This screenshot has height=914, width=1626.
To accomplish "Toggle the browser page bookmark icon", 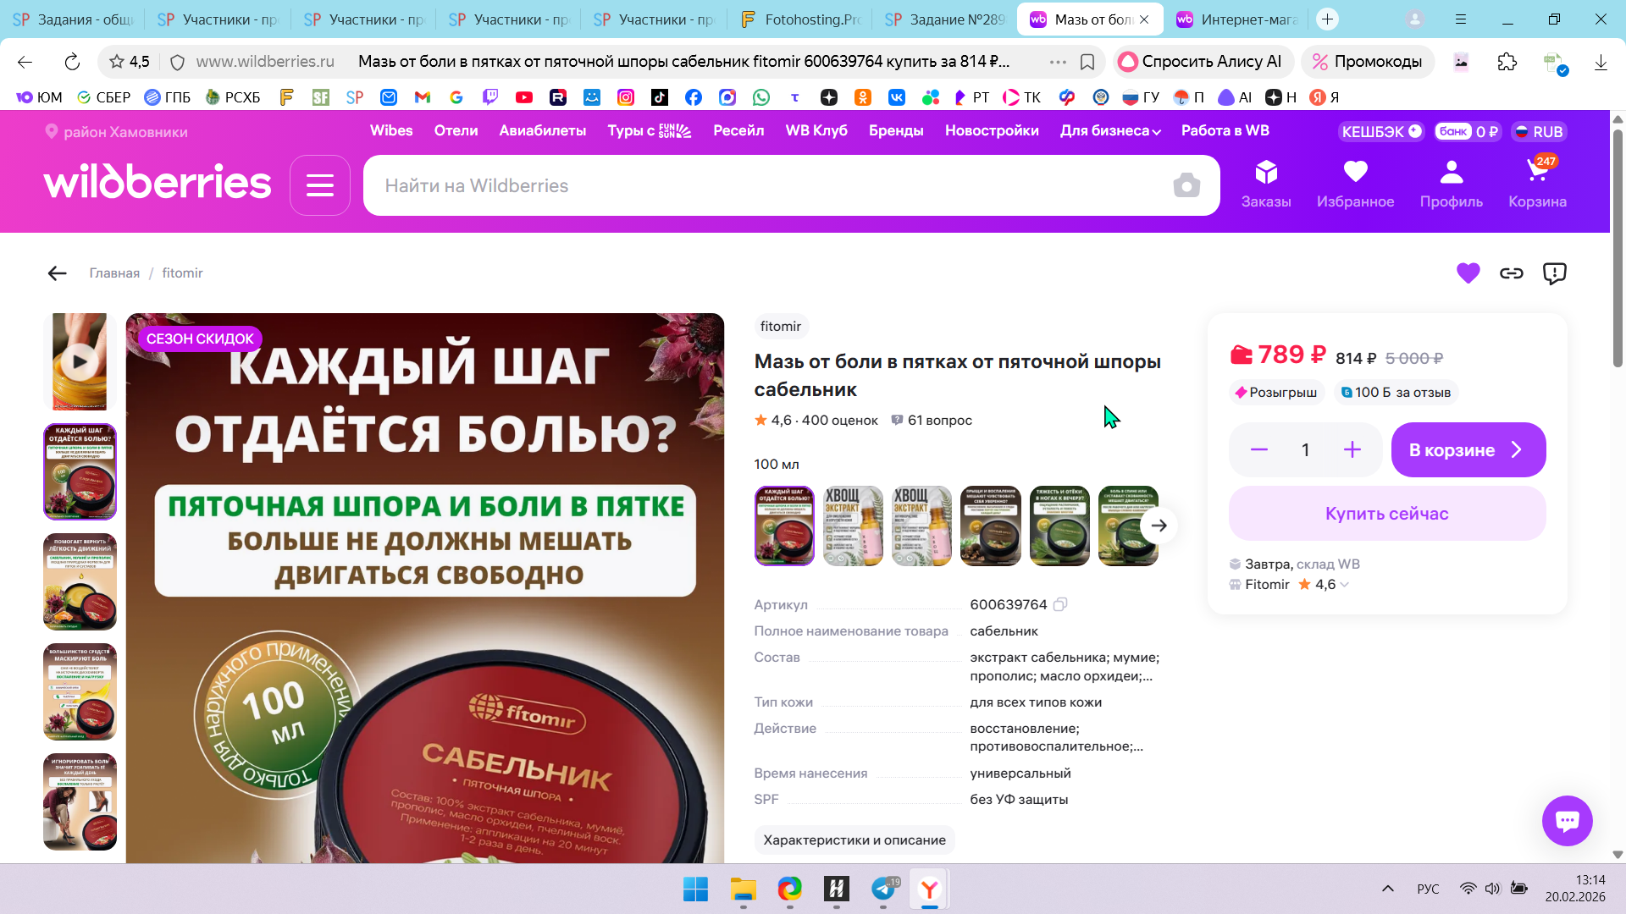I will tap(1087, 62).
